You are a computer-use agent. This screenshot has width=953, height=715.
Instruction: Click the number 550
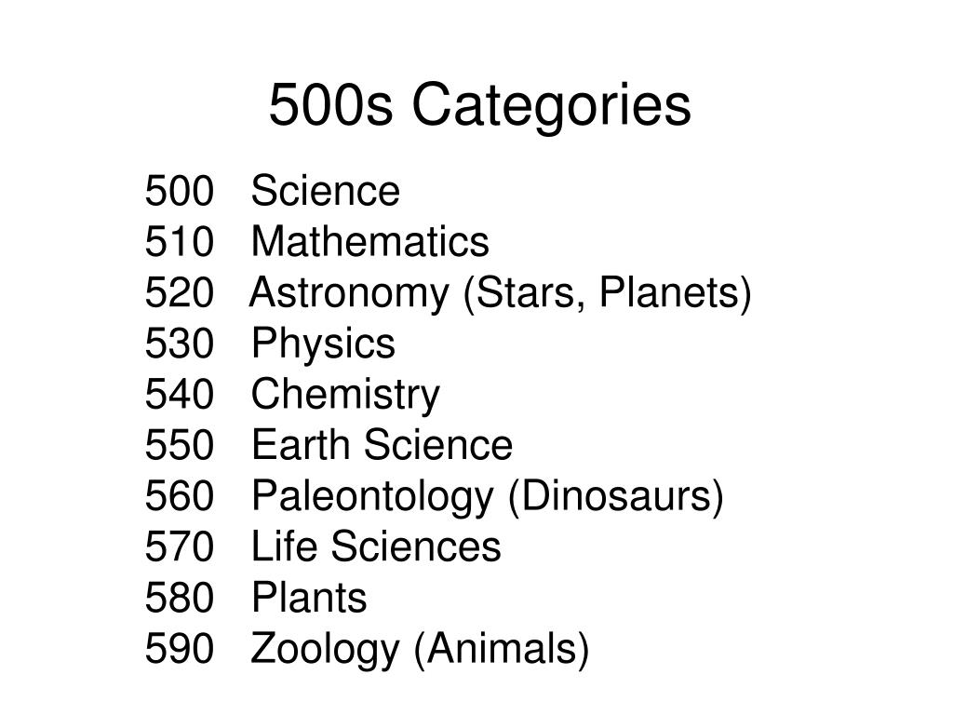(180, 444)
